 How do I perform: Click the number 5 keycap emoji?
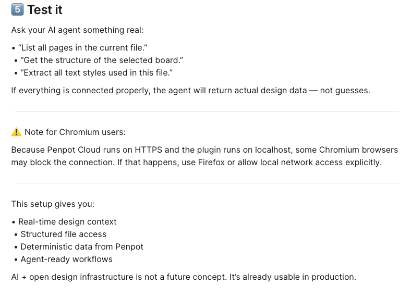17,9
